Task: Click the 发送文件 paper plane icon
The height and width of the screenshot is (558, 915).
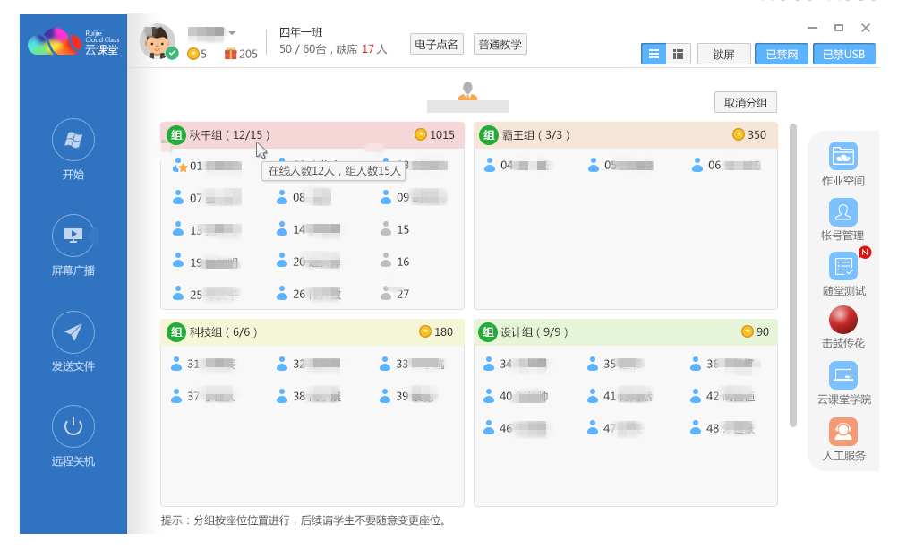Action: [x=73, y=332]
